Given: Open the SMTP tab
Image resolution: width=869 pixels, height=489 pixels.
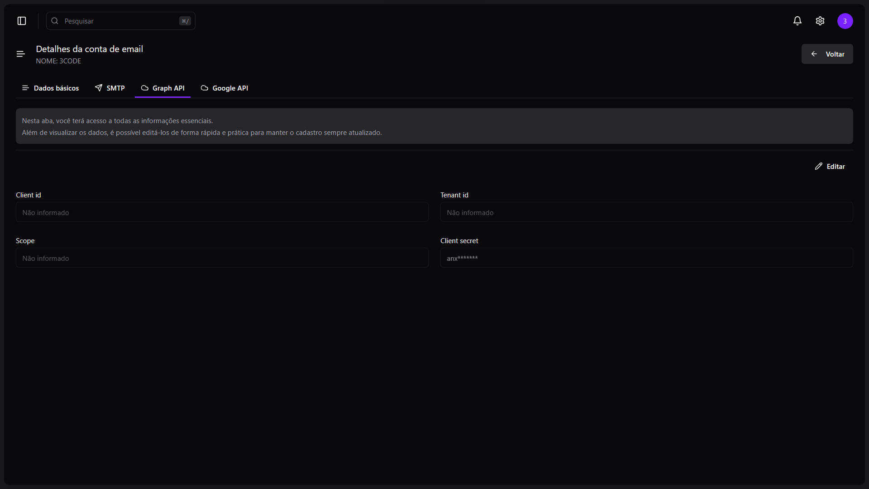Looking at the screenshot, I should click(110, 88).
